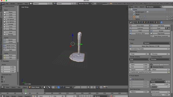
Task: Click the Smoke physics button
Action: [160, 31]
